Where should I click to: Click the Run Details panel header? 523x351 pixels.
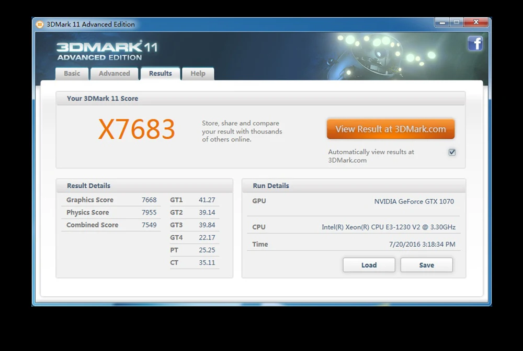pos(354,186)
